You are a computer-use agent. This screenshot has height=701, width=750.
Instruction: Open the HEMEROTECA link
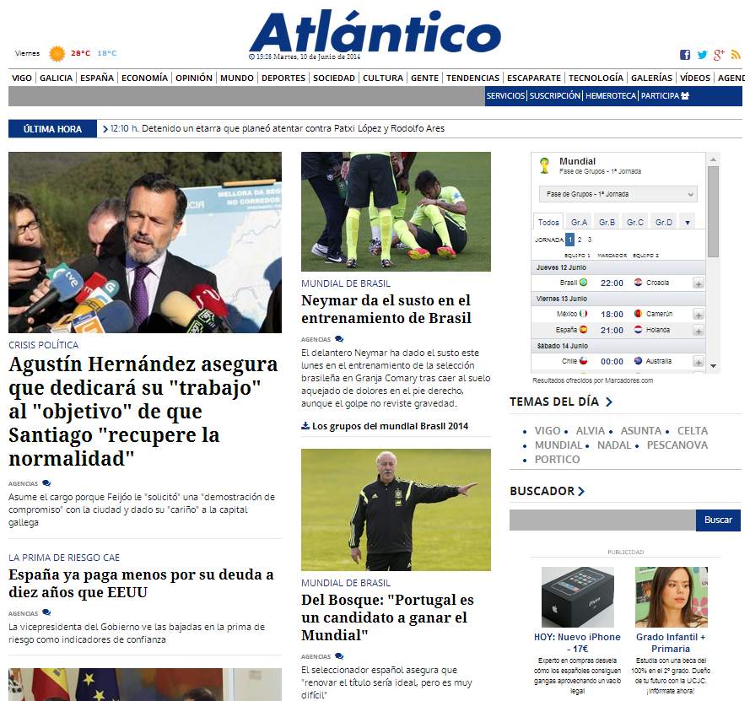[611, 95]
